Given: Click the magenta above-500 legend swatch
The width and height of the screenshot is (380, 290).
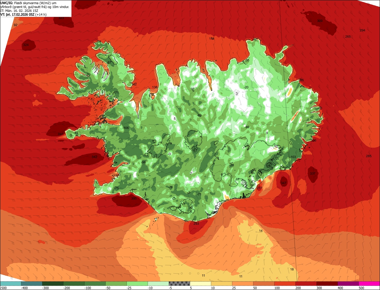Looking at the screenshot, I should pyautogui.click(x=369, y=283).
